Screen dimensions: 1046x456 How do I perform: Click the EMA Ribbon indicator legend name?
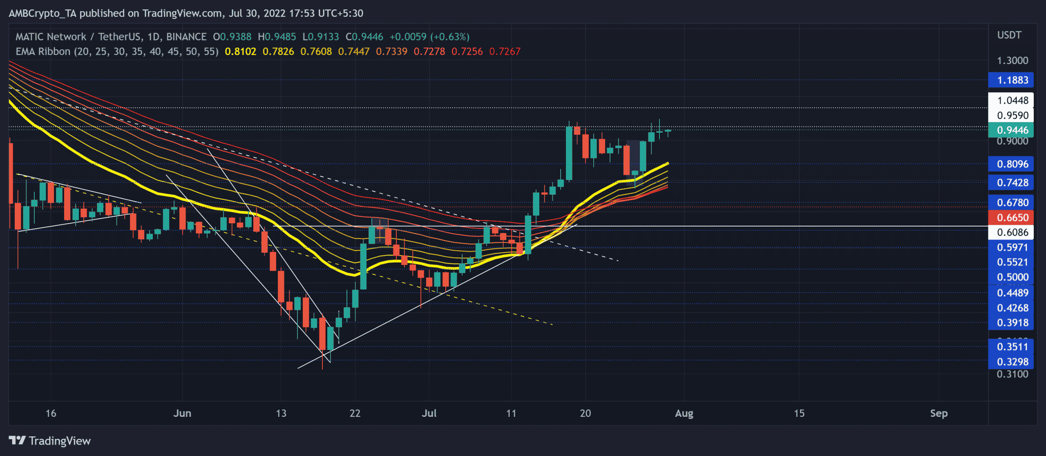tap(43, 51)
